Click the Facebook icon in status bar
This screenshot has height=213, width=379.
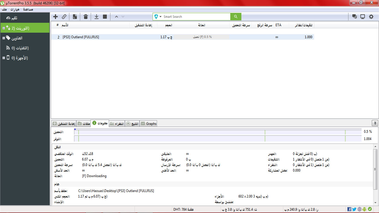point(349,209)
